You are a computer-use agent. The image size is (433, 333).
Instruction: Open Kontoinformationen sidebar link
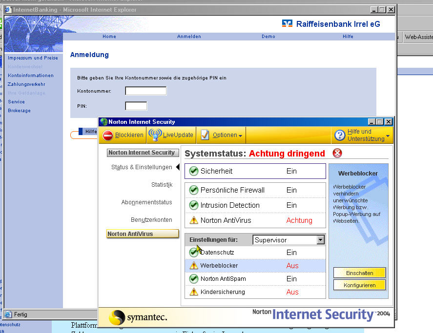pos(31,75)
